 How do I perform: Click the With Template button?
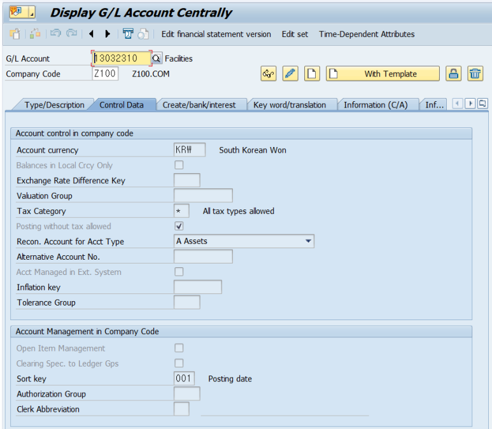[383, 74]
